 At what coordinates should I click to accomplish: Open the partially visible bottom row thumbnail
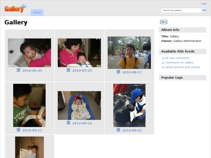[x=30, y=147]
